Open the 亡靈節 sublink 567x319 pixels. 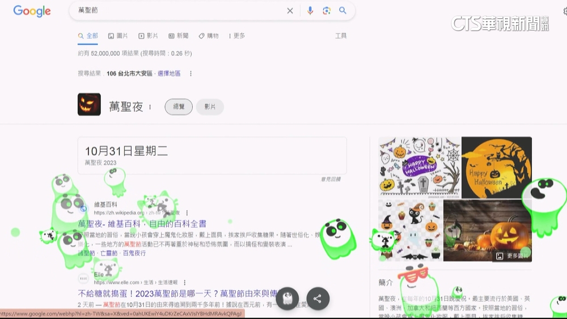tap(109, 253)
